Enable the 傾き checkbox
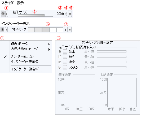The width and height of the screenshot is (141, 115). [x=65, y=57]
